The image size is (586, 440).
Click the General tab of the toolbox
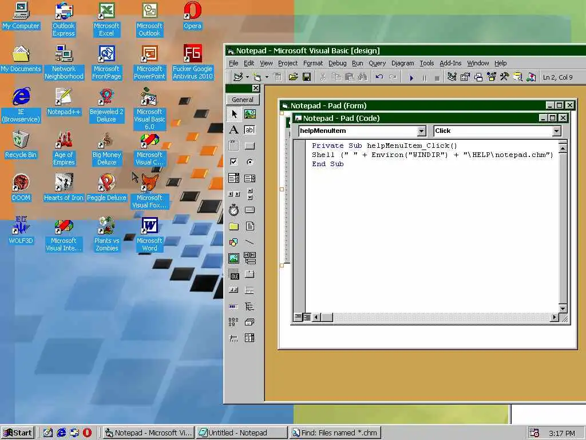(243, 100)
